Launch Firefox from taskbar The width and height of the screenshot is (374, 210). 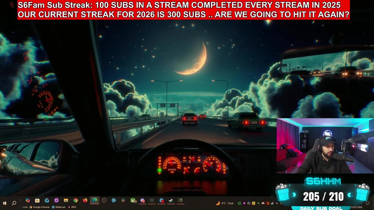coord(85,200)
